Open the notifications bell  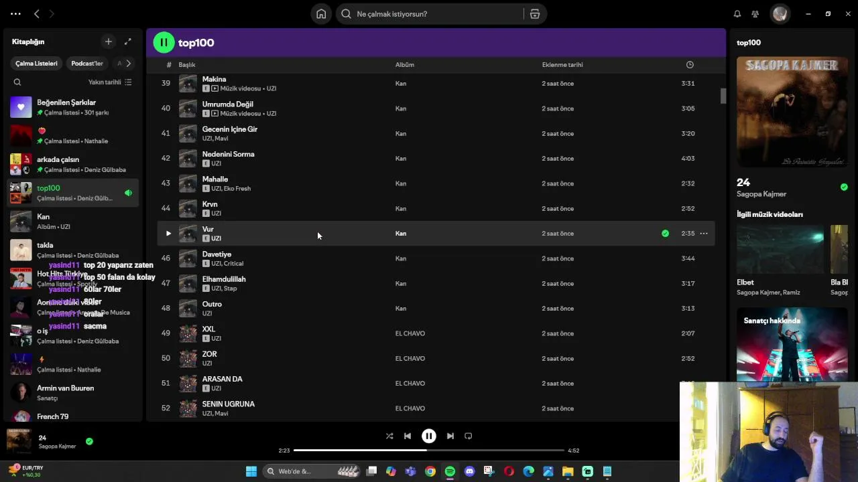click(737, 14)
